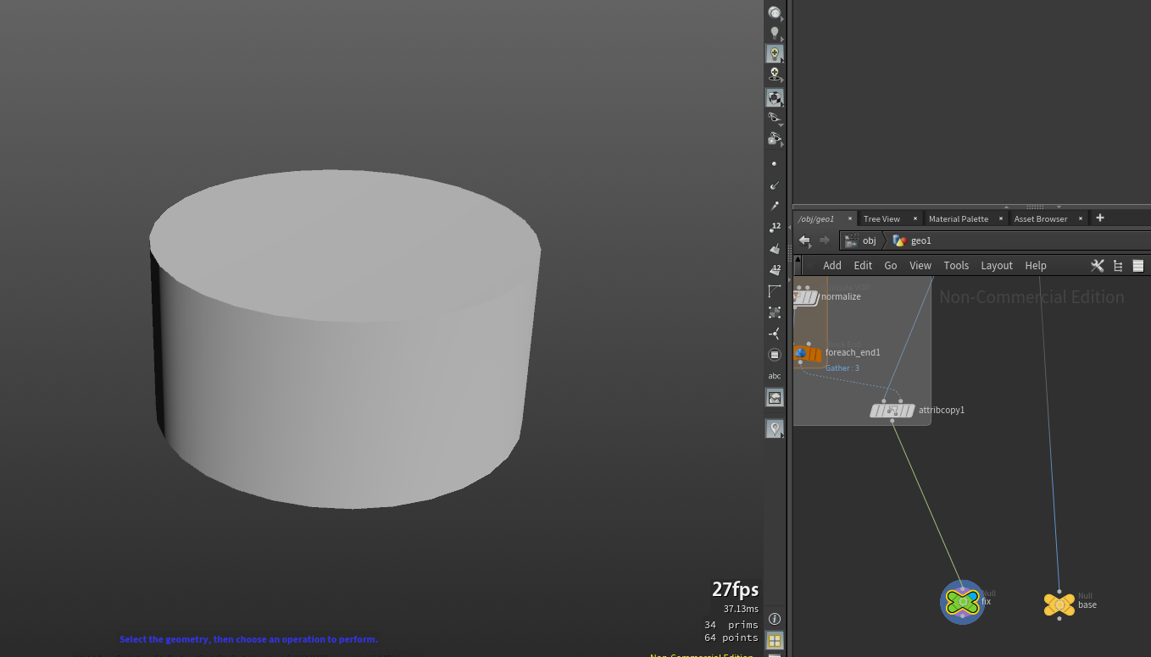Add a new pane tab with plus button
This screenshot has height=657, width=1151.
point(1100,218)
